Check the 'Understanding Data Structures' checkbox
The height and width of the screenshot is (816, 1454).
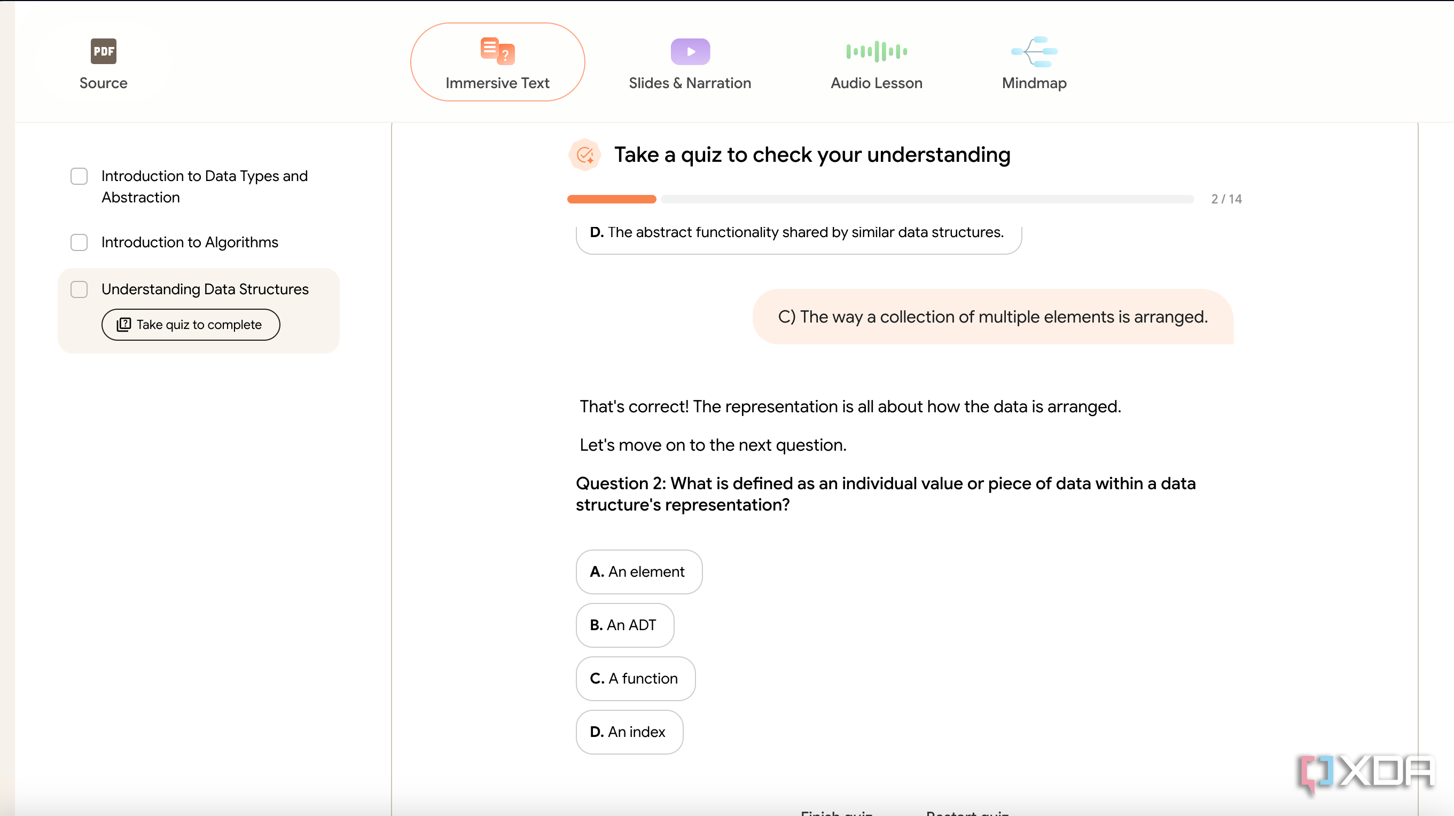point(79,289)
